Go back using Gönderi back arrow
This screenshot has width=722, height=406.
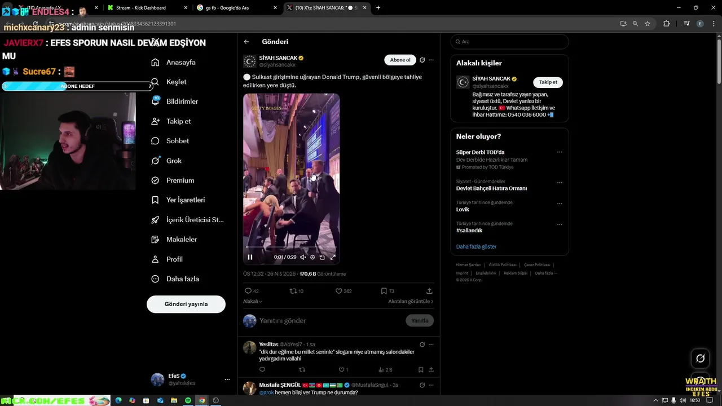pos(246,42)
